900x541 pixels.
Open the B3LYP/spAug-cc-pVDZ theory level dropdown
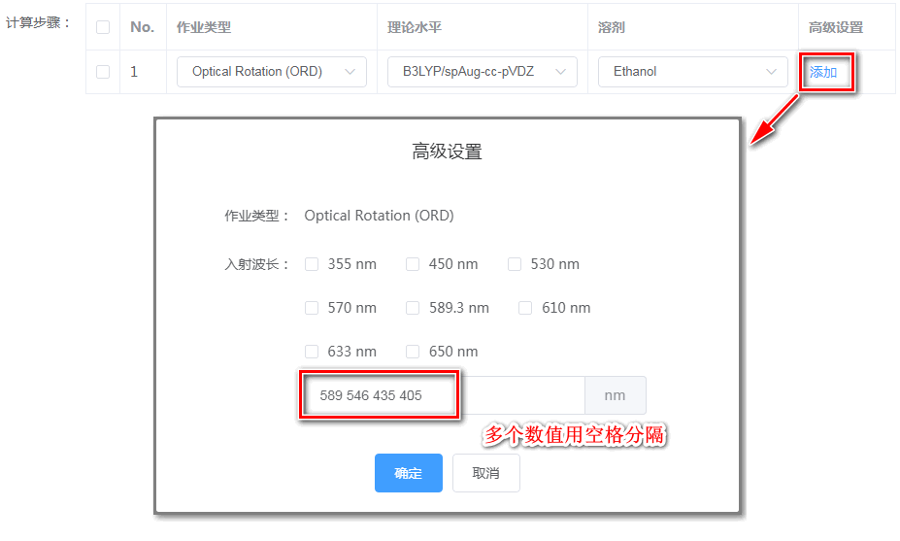click(x=483, y=72)
